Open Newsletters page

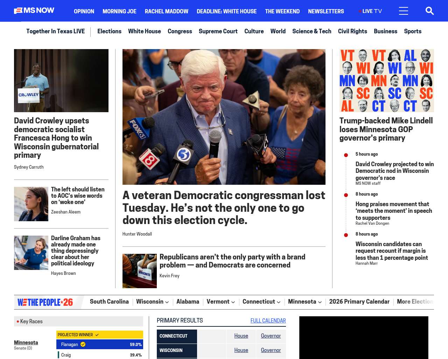326,11
